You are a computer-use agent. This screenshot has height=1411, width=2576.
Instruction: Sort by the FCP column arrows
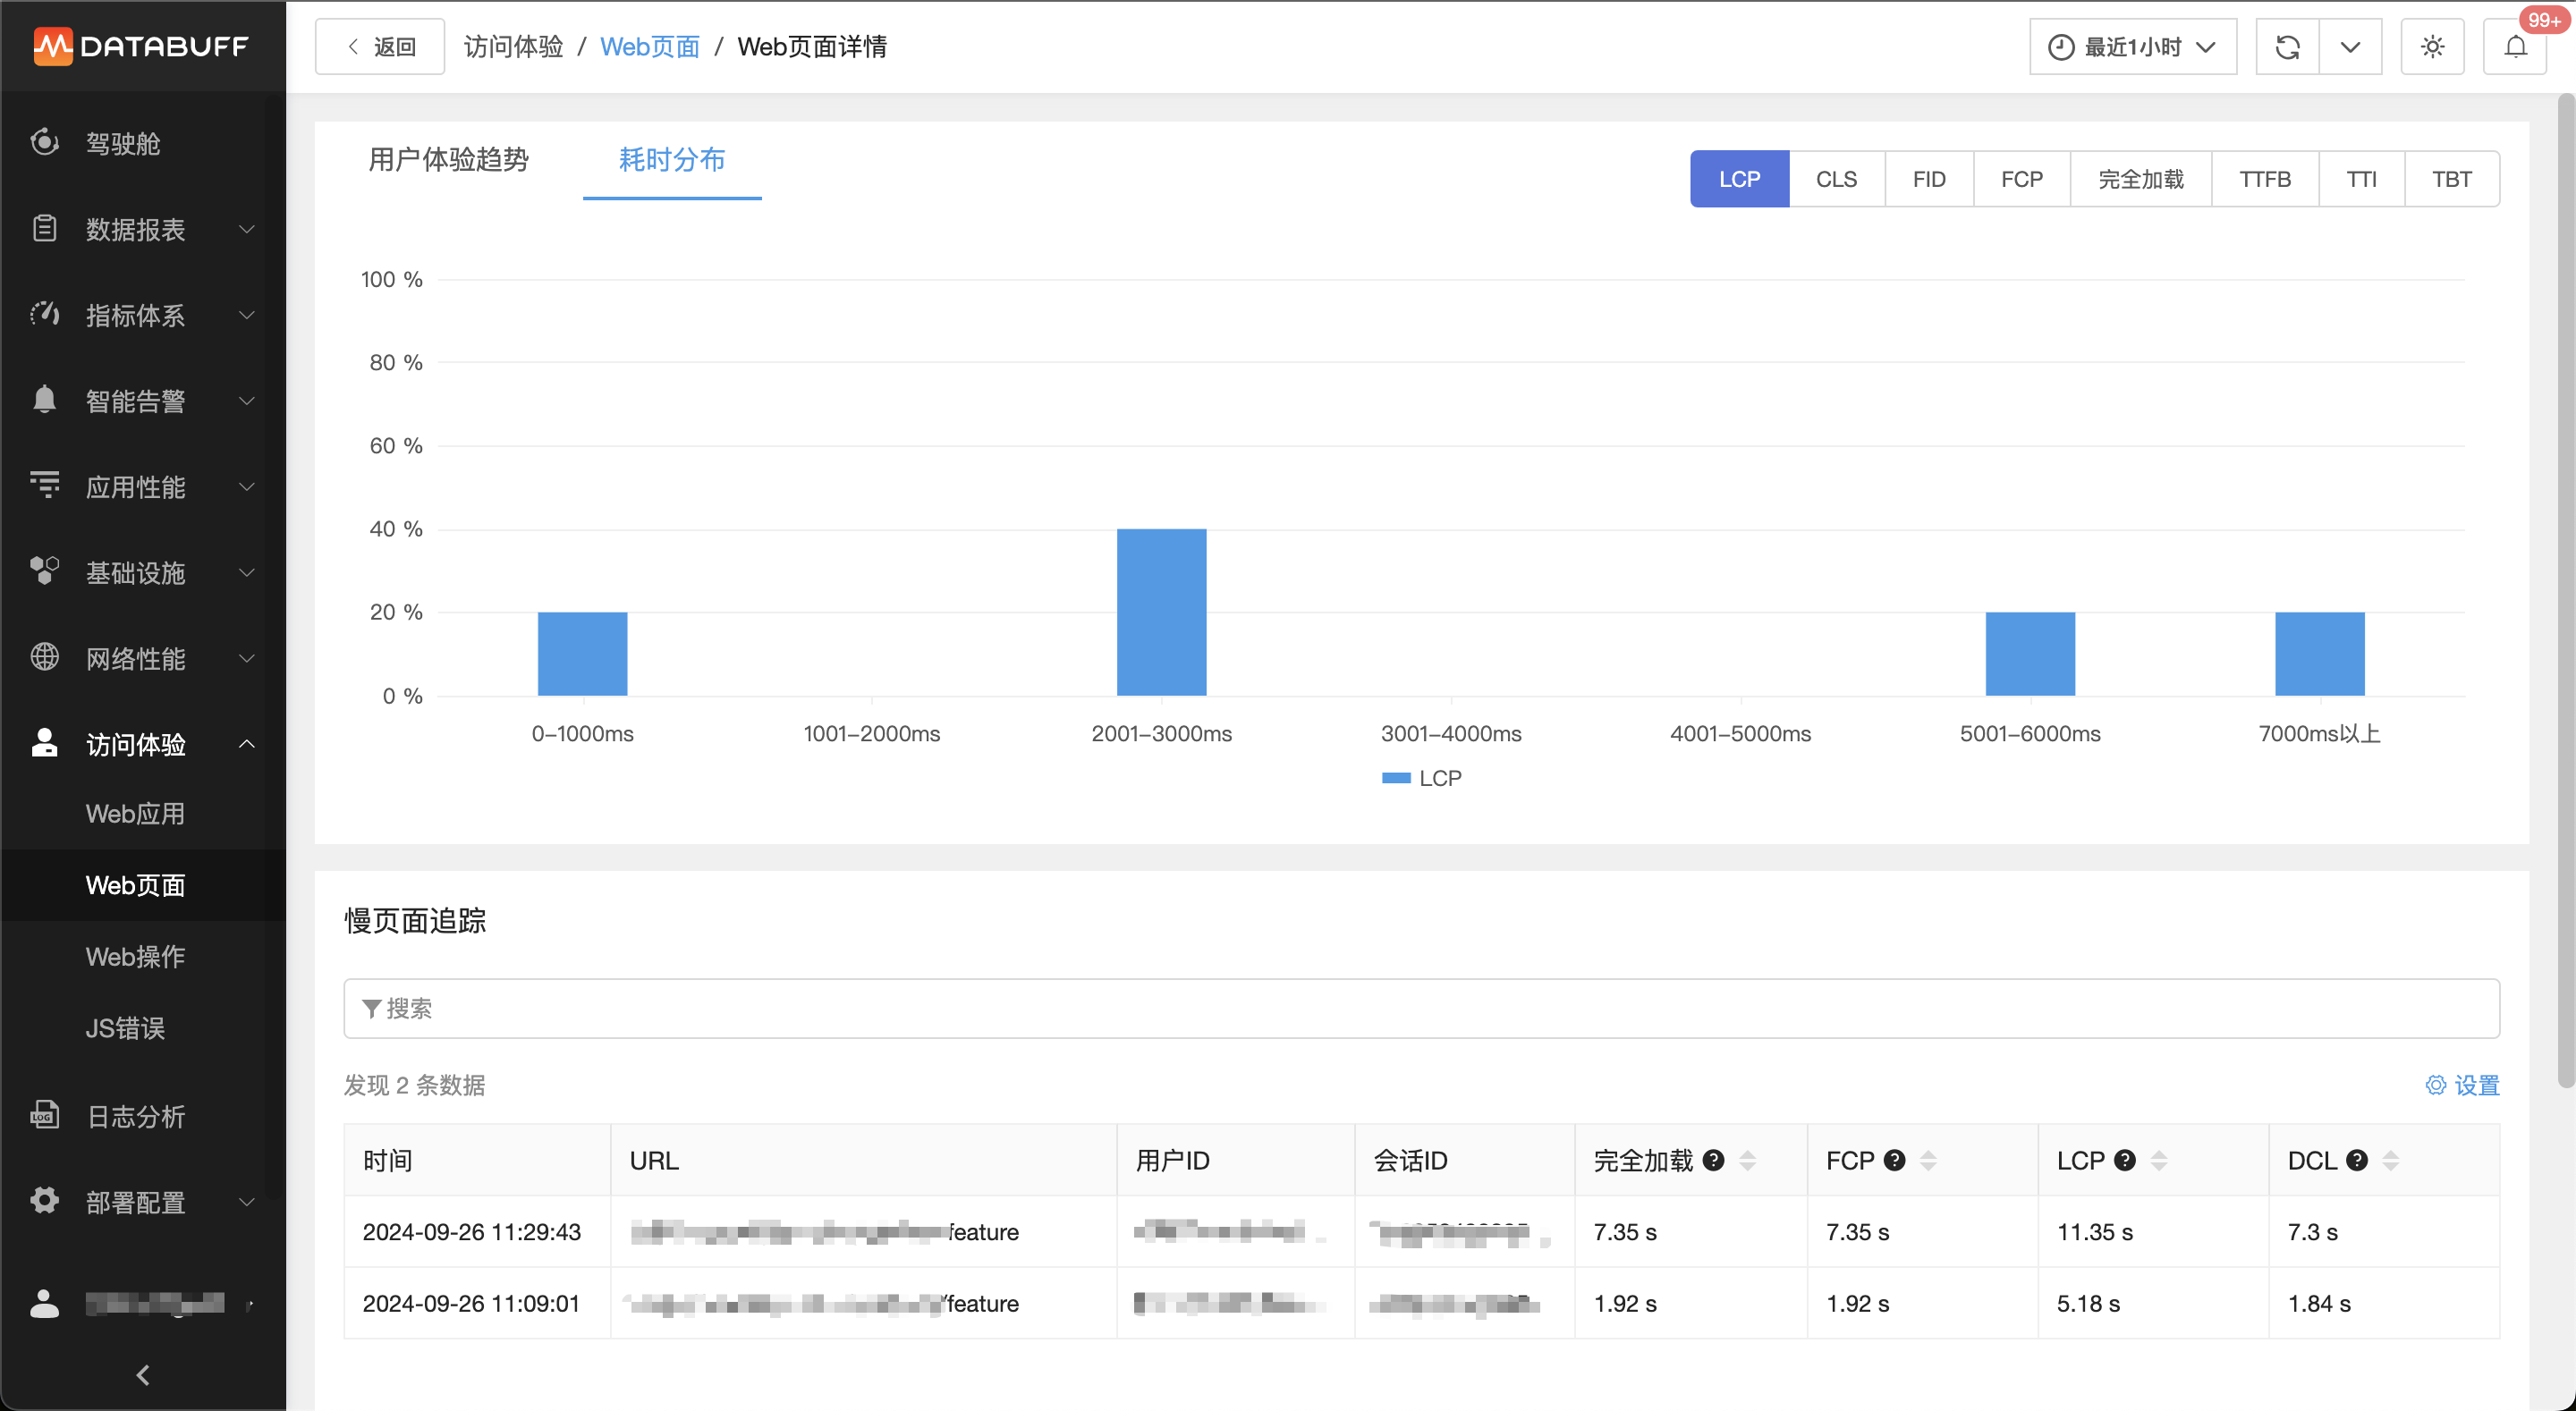click(x=1929, y=1161)
